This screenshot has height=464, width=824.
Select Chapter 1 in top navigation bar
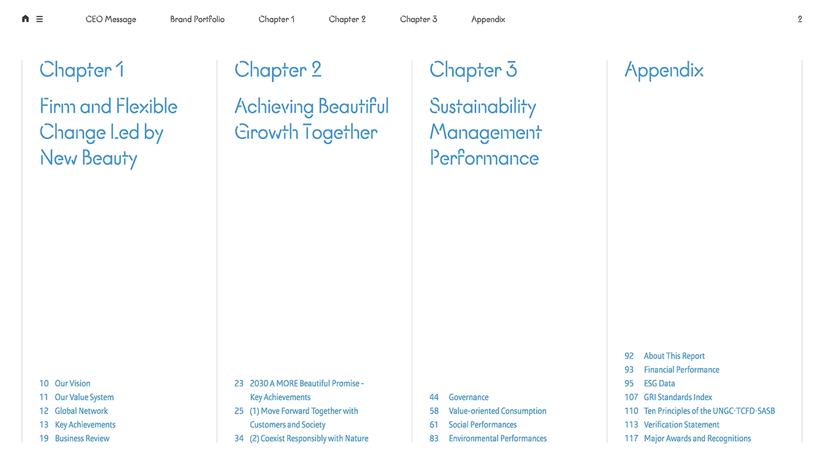[x=276, y=19]
